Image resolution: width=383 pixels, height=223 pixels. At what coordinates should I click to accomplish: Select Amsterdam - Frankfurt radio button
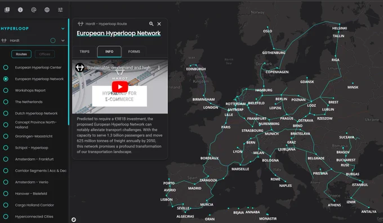point(6,159)
